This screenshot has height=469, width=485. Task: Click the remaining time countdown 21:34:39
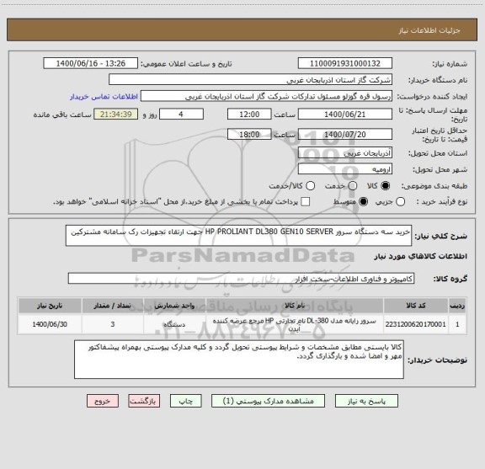[x=116, y=115]
